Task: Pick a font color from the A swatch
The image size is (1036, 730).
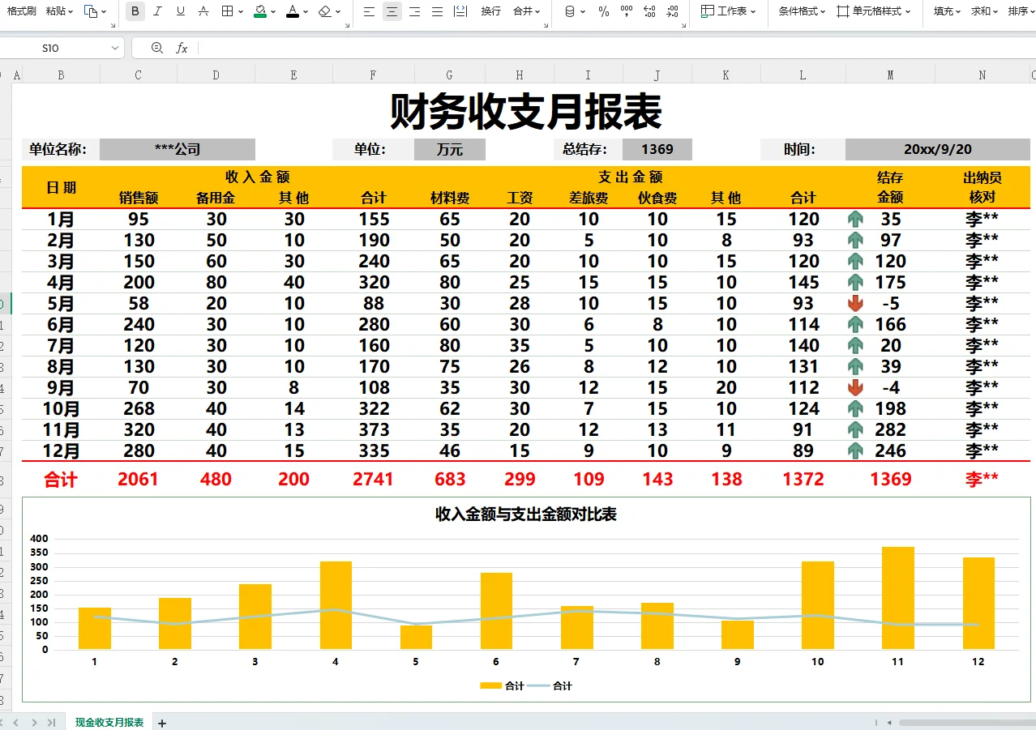Action: pyautogui.click(x=292, y=11)
